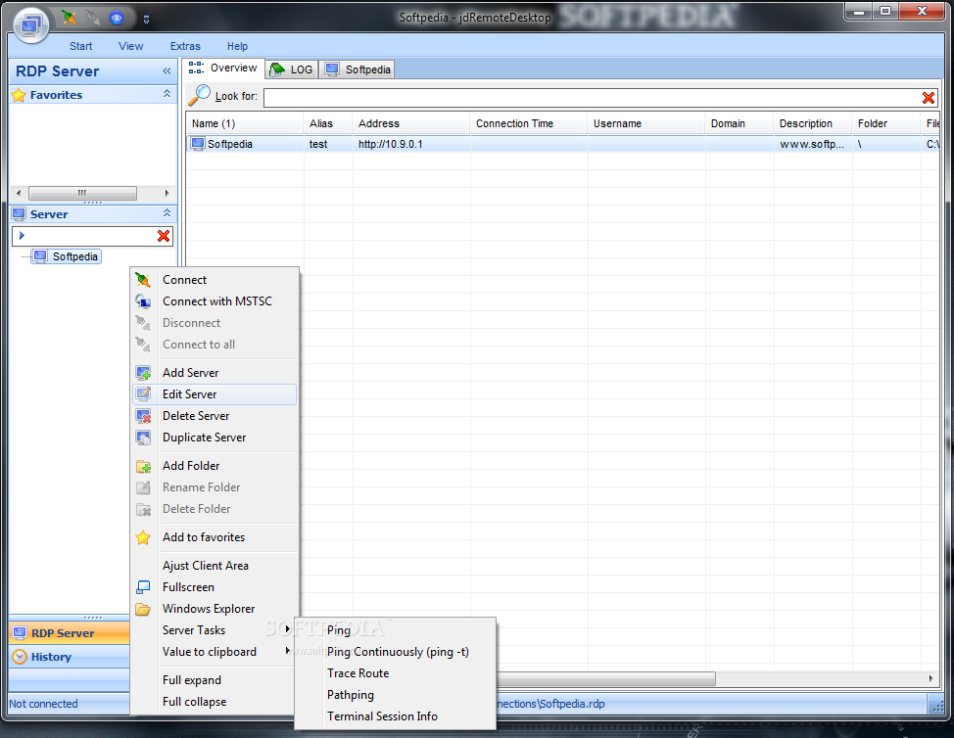Click the disconnect icon in quick access toolbar
The image size is (954, 738).
tap(93, 18)
